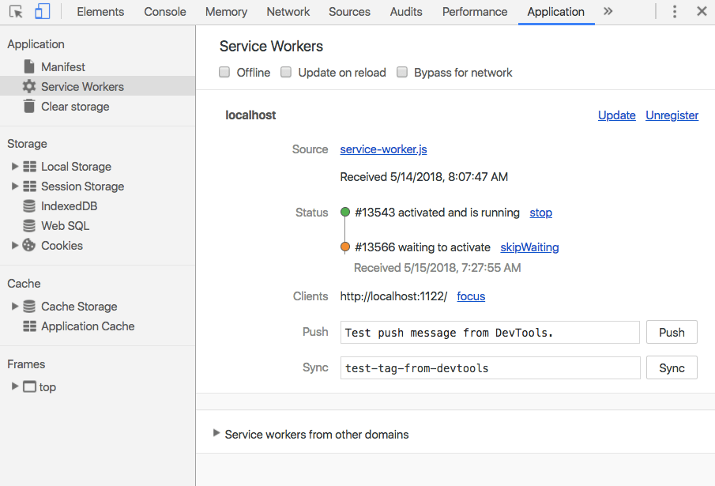Image resolution: width=715 pixels, height=486 pixels.
Task: Switch to the Network tab
Action: (x=288, y=12)
